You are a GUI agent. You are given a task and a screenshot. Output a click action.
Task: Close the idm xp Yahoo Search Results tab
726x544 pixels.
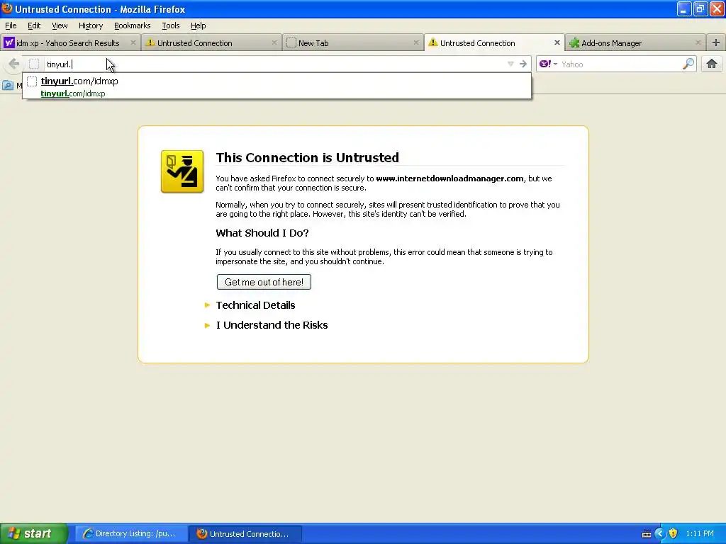point(133,42)
